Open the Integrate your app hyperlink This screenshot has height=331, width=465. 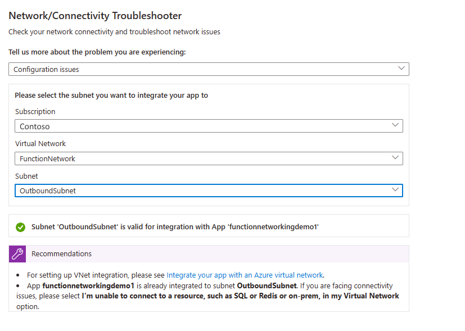click(245, 275)
